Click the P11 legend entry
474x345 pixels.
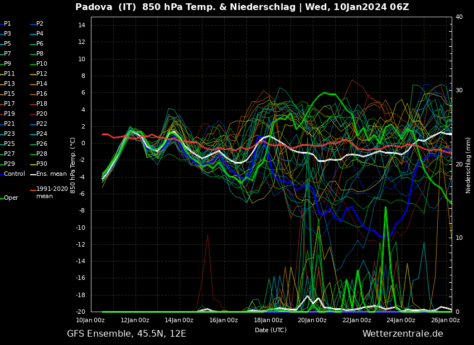[x=9, y=73]
